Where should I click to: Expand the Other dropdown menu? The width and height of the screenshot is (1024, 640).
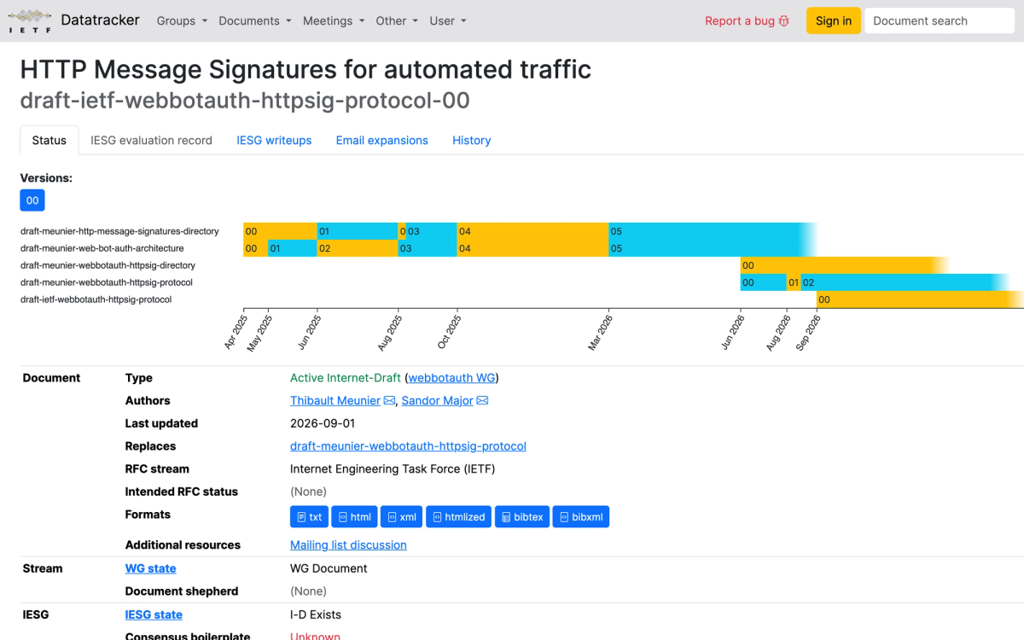(x=397, y=20)
